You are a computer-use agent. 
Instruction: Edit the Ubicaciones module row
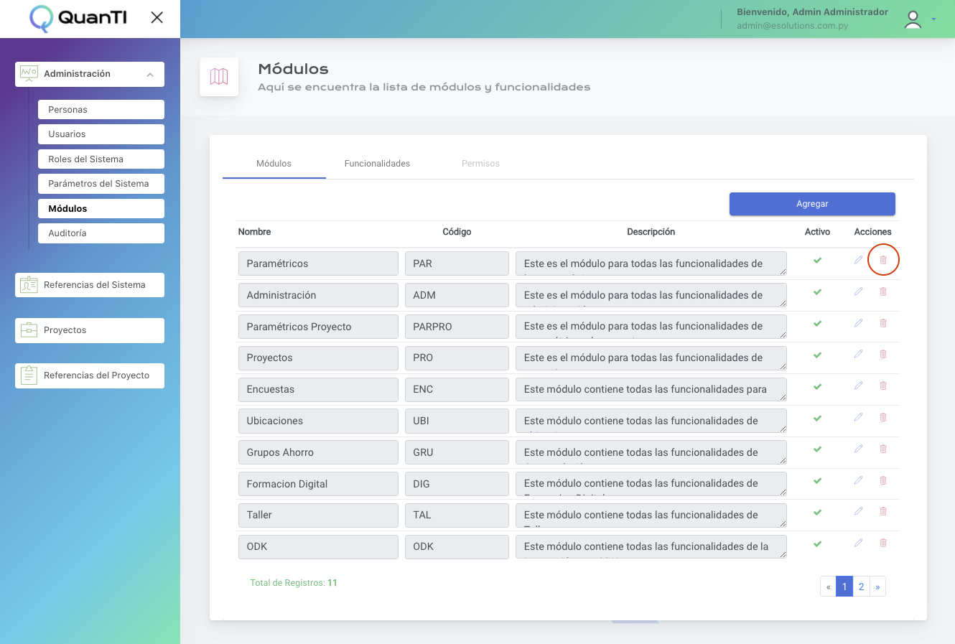[858, 417]
